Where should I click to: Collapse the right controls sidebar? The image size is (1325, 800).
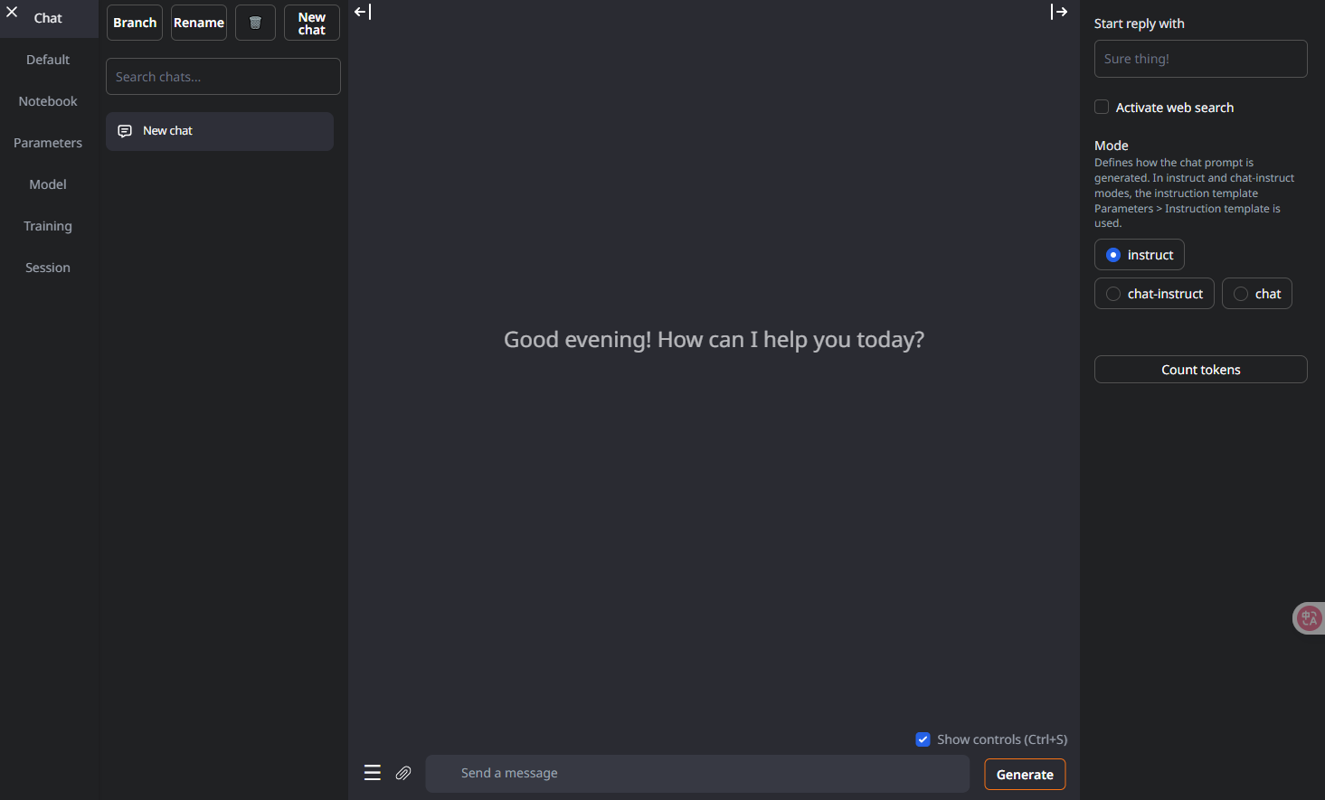pos(1058,12)
